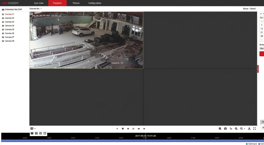Click the current playback time position line
264x145 pixels.
(x=146, y=138)
